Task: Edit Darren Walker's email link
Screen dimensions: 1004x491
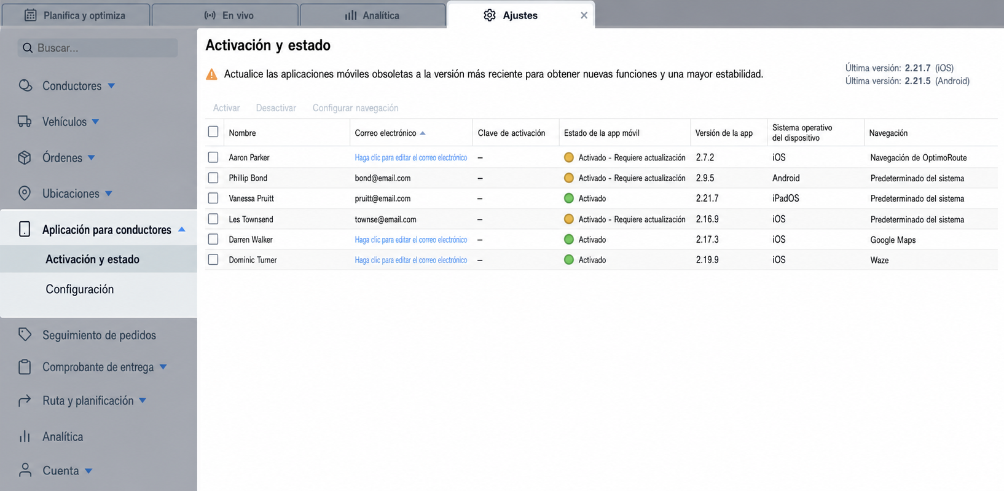Action: pos(410,240)
